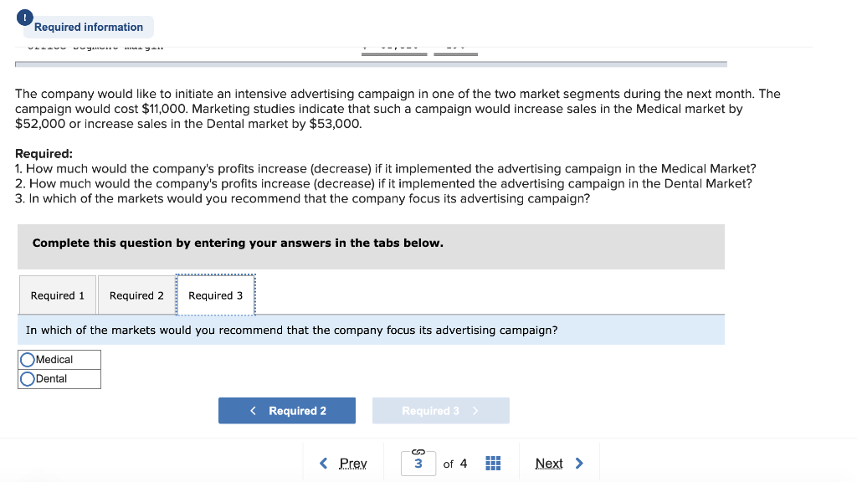Viewport: 857px width, 482px height.
Task: Open the question map grid icon
Action: coord(492,463)
